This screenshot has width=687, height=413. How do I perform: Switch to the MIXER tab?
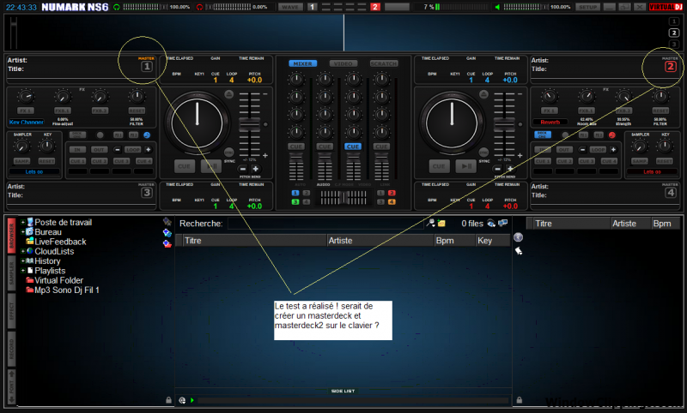point(302,63)
